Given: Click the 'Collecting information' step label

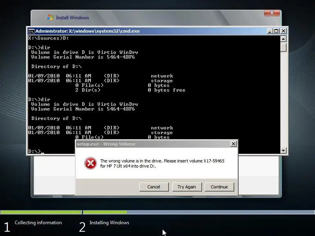Looking at the screenshot, I should click(x=38, y=223).
